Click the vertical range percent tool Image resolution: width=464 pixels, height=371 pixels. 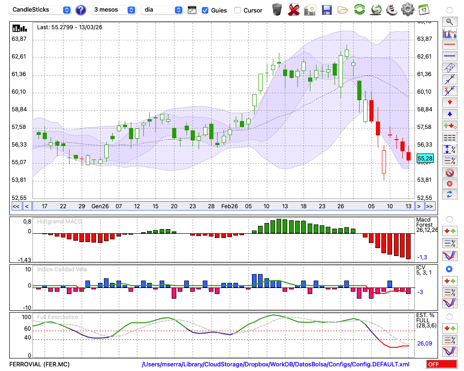(450, 149)
